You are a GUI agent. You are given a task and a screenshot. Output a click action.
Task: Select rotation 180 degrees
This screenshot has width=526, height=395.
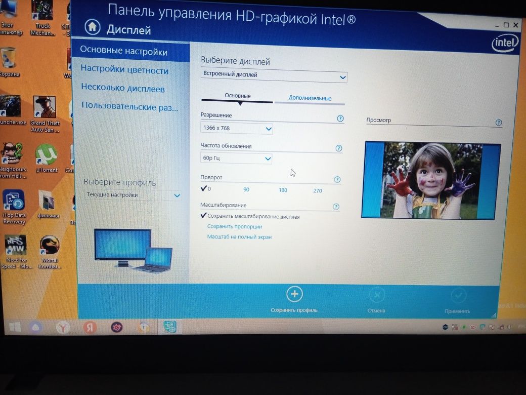(283, 190)
